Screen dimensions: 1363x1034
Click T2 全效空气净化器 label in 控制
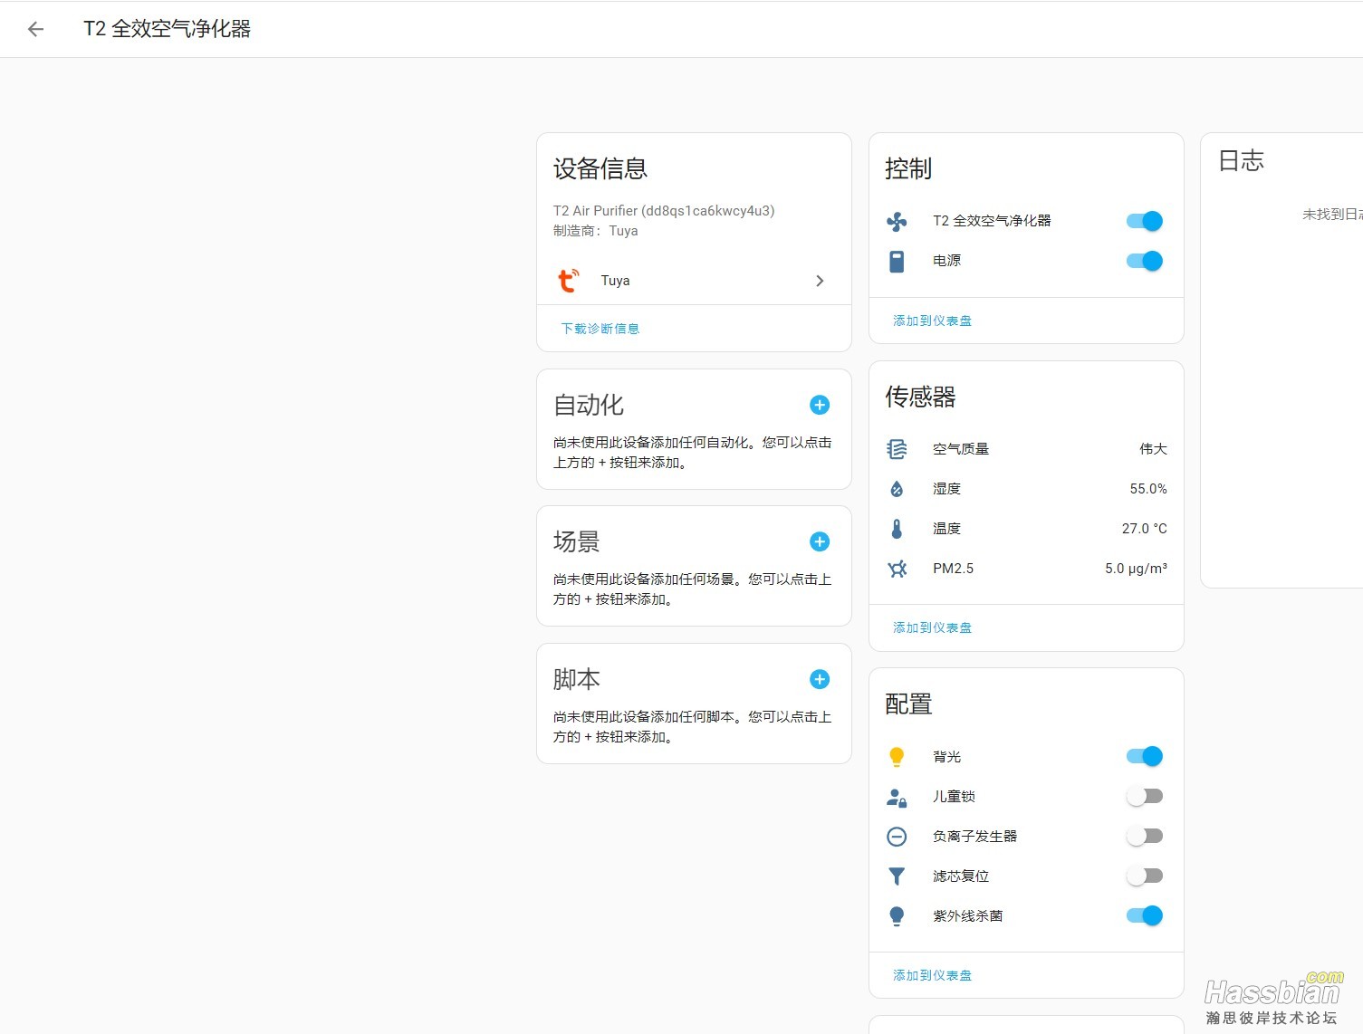click(992, 221)
